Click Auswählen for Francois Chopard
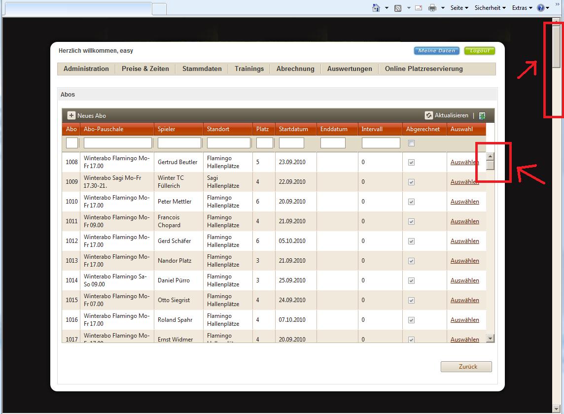 [465, 221]
